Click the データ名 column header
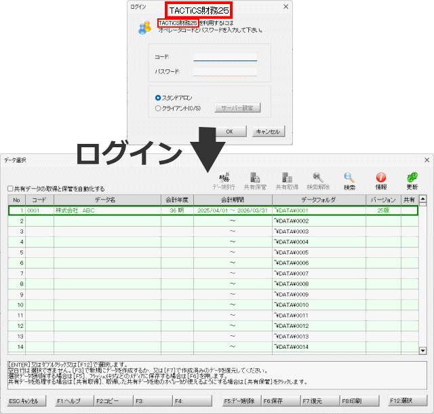Image resolution: width=434 pixels, height=414 pixels. pyautogui.click(x=107, y=200)
